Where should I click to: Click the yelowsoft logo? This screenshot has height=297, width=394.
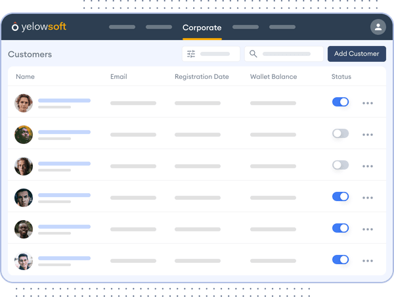tap(39, 27)
